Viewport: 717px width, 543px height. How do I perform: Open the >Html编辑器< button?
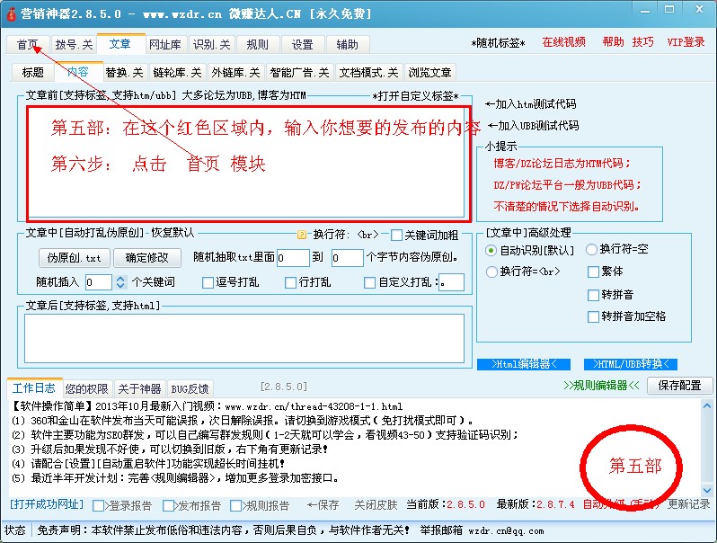(524, 364)
